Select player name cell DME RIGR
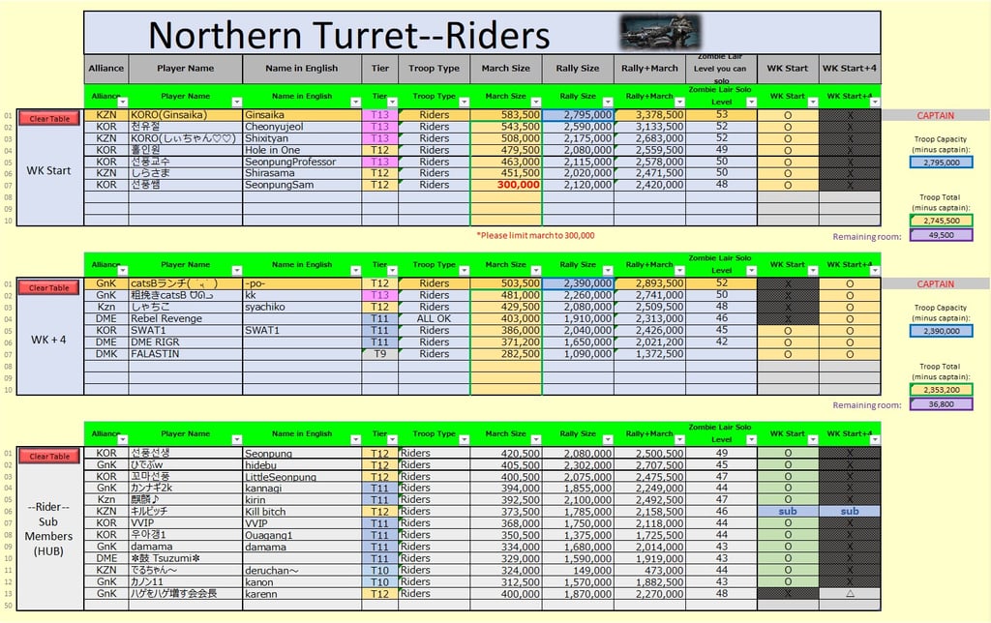This screenshot has height=623, width=991. pos(185,341)
